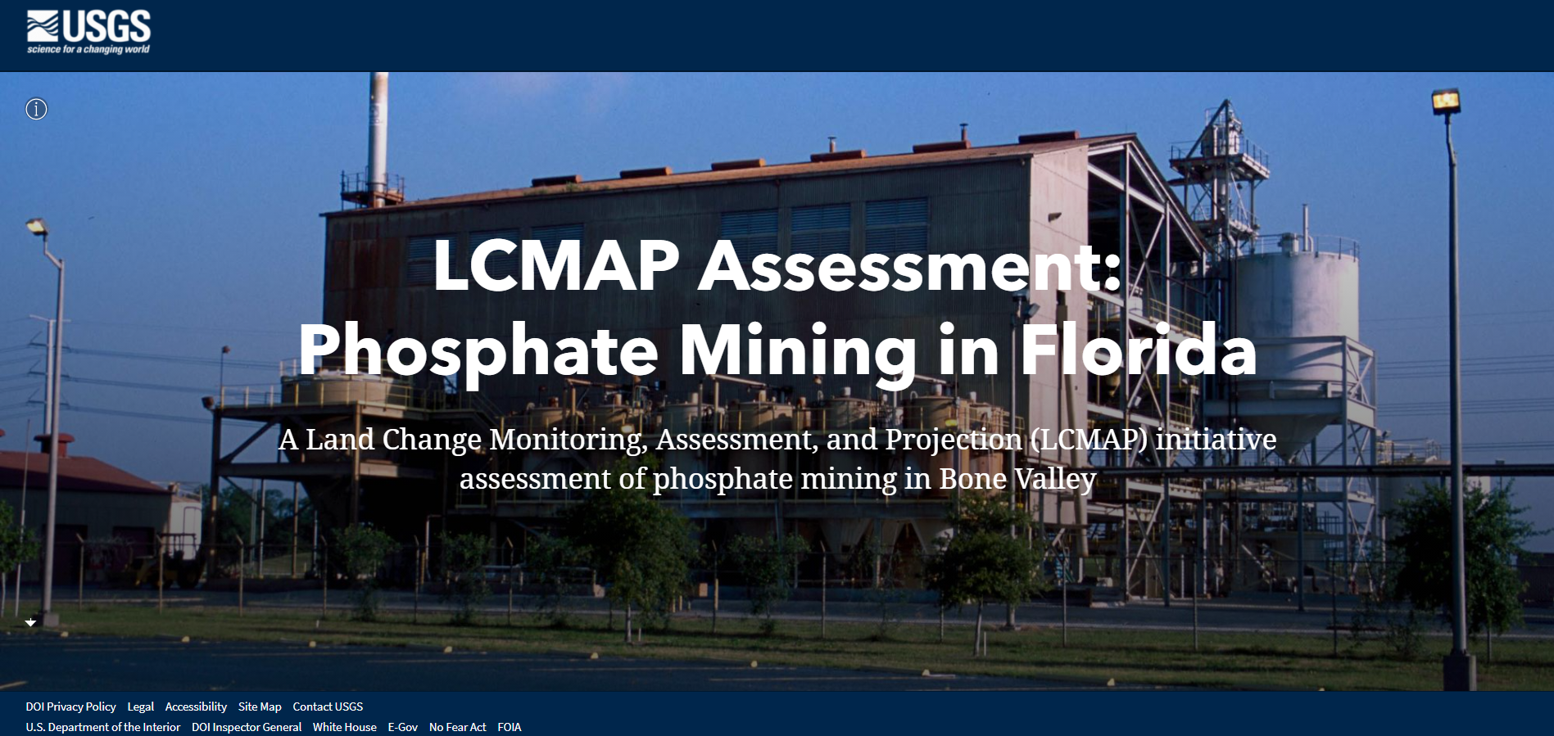This screenshot has height=736, width=1554.
Task: Click the "science for a changing world" tagline
Action: (88, 50)
